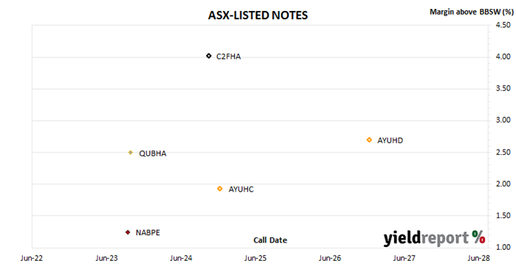Click the Call Date axis label
This screenshot has width=516, height=269.
click(x=270, y=240)
